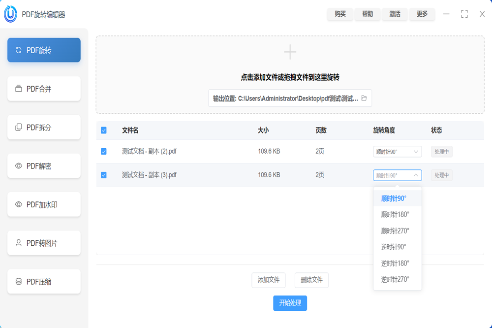Click the PDF加水印 watermark icon
Viewport: 492px width, 328px height.
pos(19,204)
